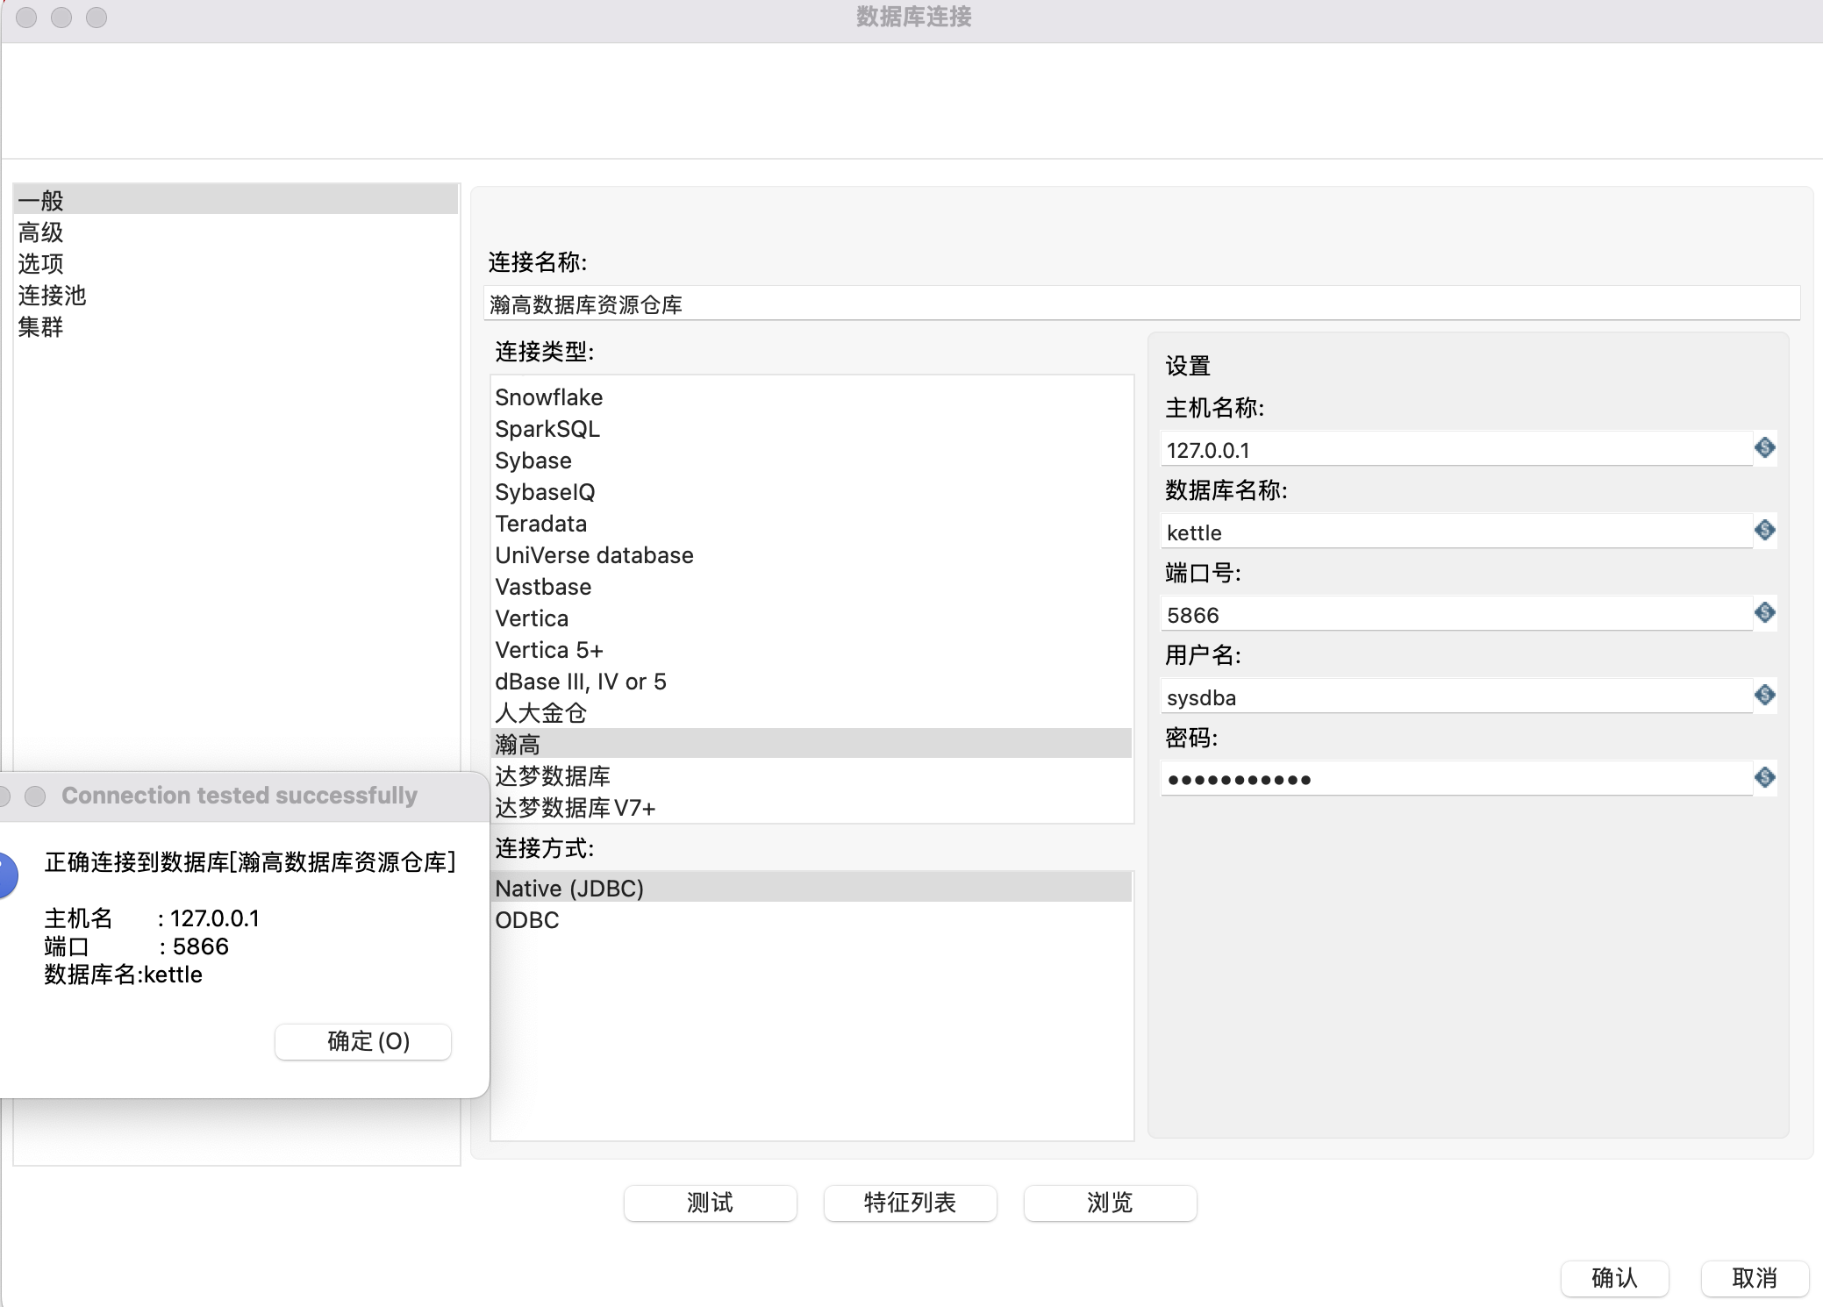Screen dimensions: 1823x1307
Task: Open the 集群 settings section
Action: pyautogui.click(x=41, y=327)
